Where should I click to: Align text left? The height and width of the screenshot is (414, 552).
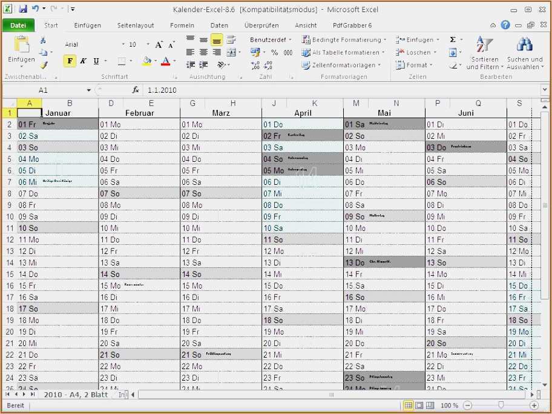(191, 52)
